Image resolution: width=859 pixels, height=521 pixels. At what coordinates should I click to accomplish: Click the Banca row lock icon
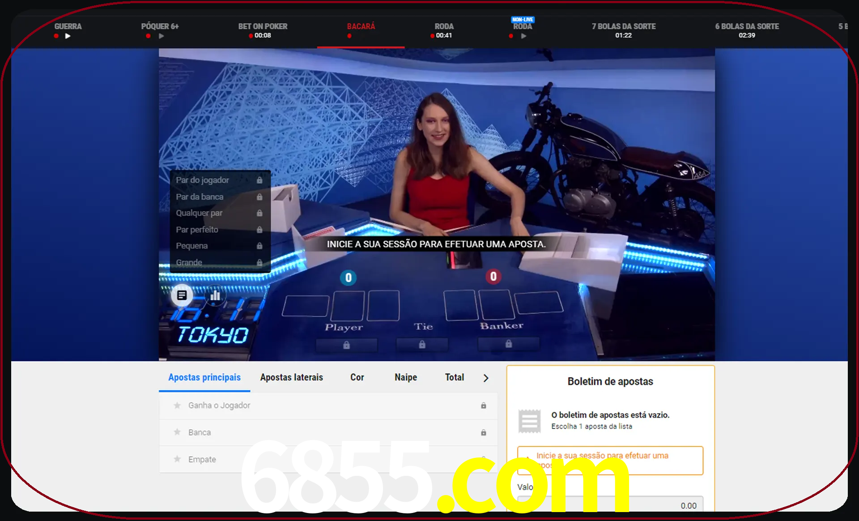tap(484, 432)
